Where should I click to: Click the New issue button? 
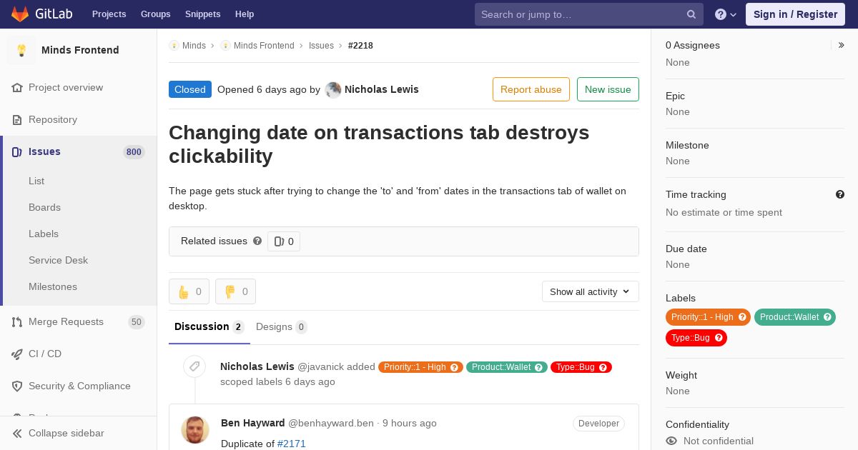608,89
